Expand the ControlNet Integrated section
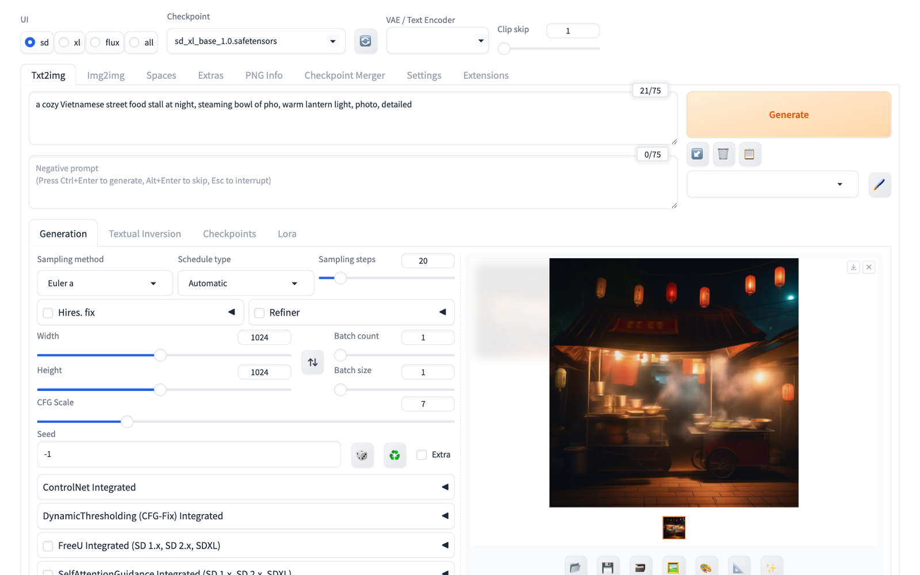Screen dimensions: 920x575 pyautogui.click(x=246, y=488)
